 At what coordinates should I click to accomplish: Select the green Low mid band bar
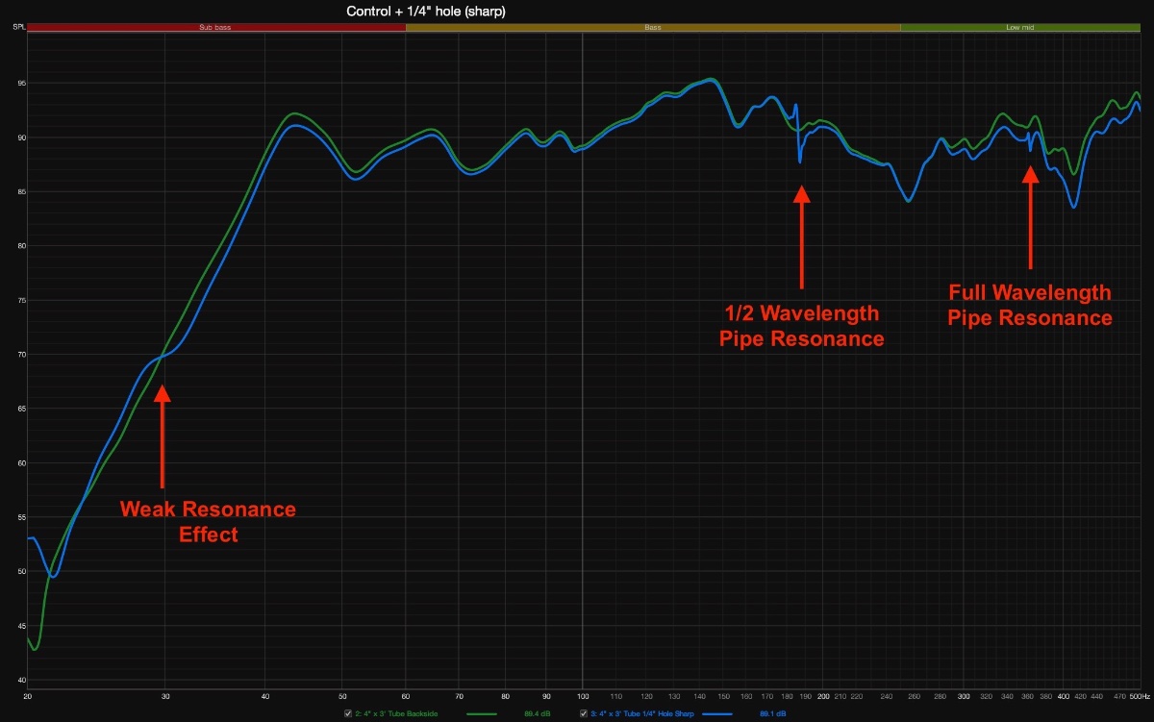pyautogui.click(x=1019, y=28)
